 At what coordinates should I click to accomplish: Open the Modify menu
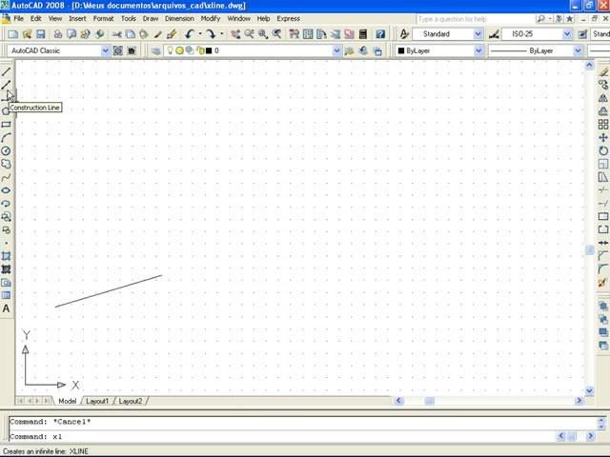pyautogui.click(x=211, y=19)
